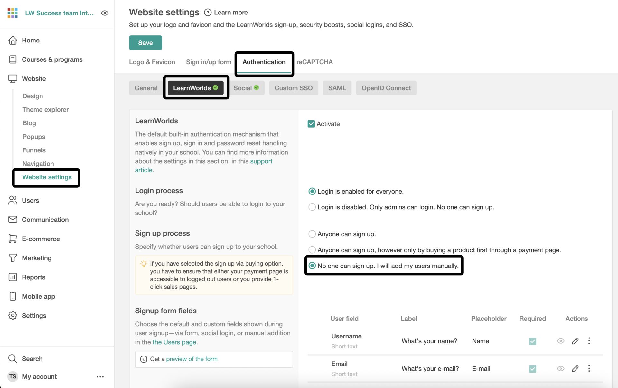618x388 pixels.
Task: Select the General authentication sub-tab
Action: pyautogui.click(x=146, y=88)
